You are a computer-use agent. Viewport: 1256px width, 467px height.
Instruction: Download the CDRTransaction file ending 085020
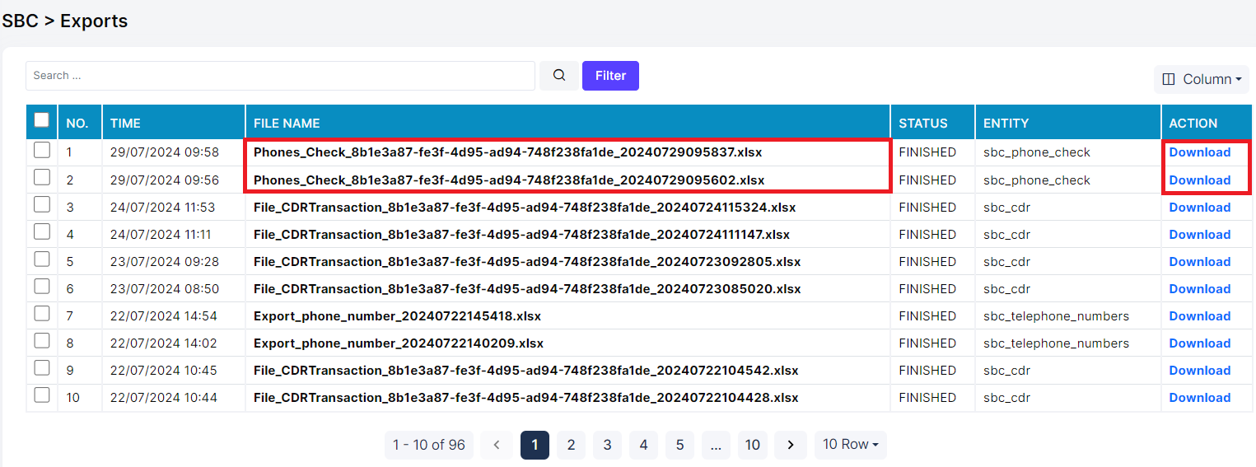click(x=1200, y=288)
